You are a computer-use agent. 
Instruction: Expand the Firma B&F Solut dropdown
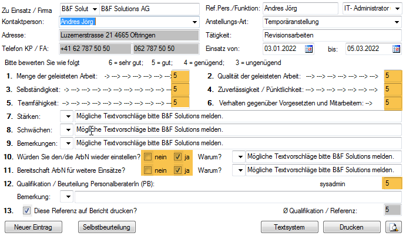(94, 8)
